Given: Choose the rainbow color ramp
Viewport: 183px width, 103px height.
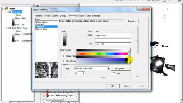Looking at the screenshot, I should click(x=102, y=54).
